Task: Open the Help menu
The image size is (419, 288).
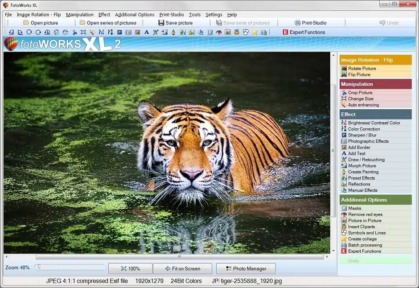Action: pos(232,15)
